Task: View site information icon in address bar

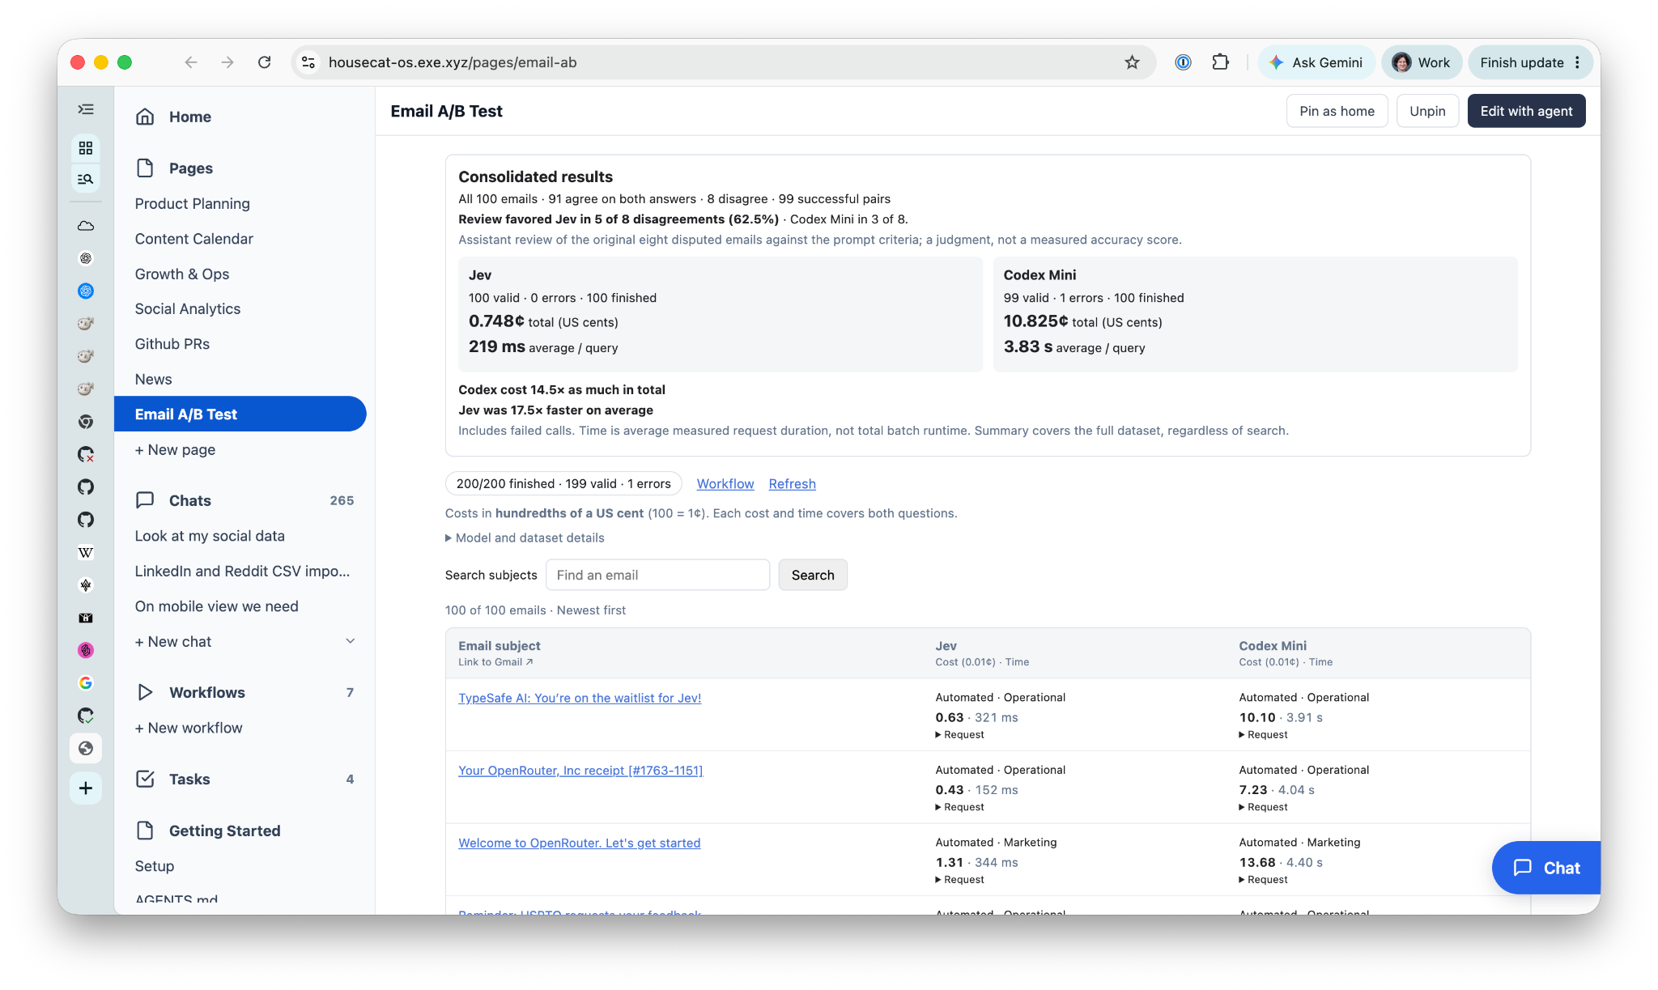Action: click(x=308, y=62)
